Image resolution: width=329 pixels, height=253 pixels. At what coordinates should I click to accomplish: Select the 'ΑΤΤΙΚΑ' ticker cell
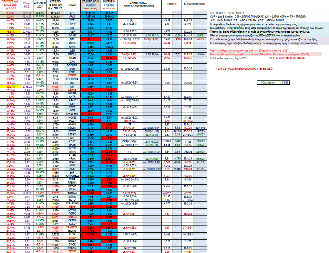click(72, 135)
